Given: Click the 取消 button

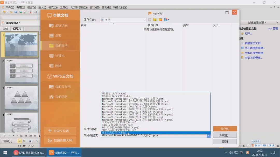Looking at the screenshot, I should (225, 142).
